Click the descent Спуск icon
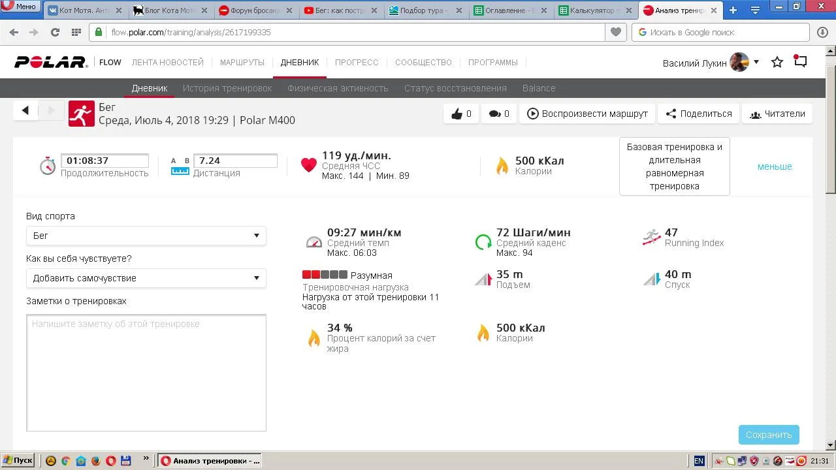The width and height of the screenshot is (836, 470). point(652,279)
